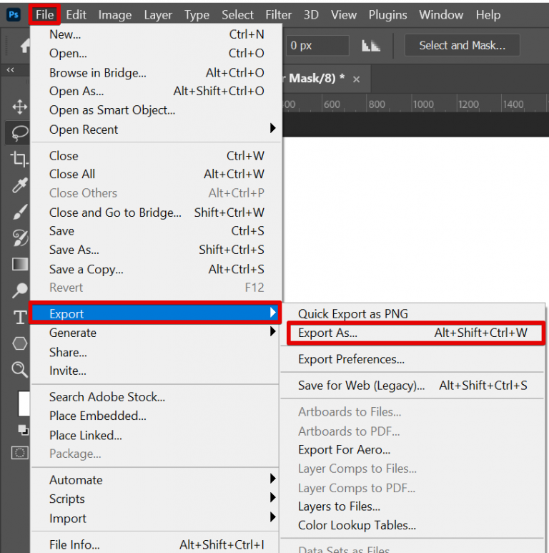Select the Eyedropper tool
The height and width of the screenshot is (553, 549).
20,185
